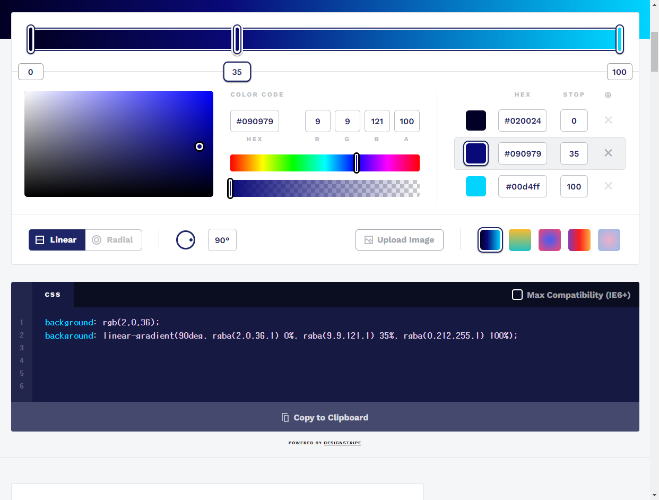
Task: Select the yellow-teal preset gradient
Action: click(x=520, y=240)
